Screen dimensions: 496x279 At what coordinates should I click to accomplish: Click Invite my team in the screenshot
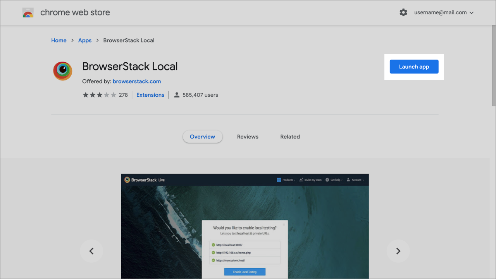pos(310,180)
